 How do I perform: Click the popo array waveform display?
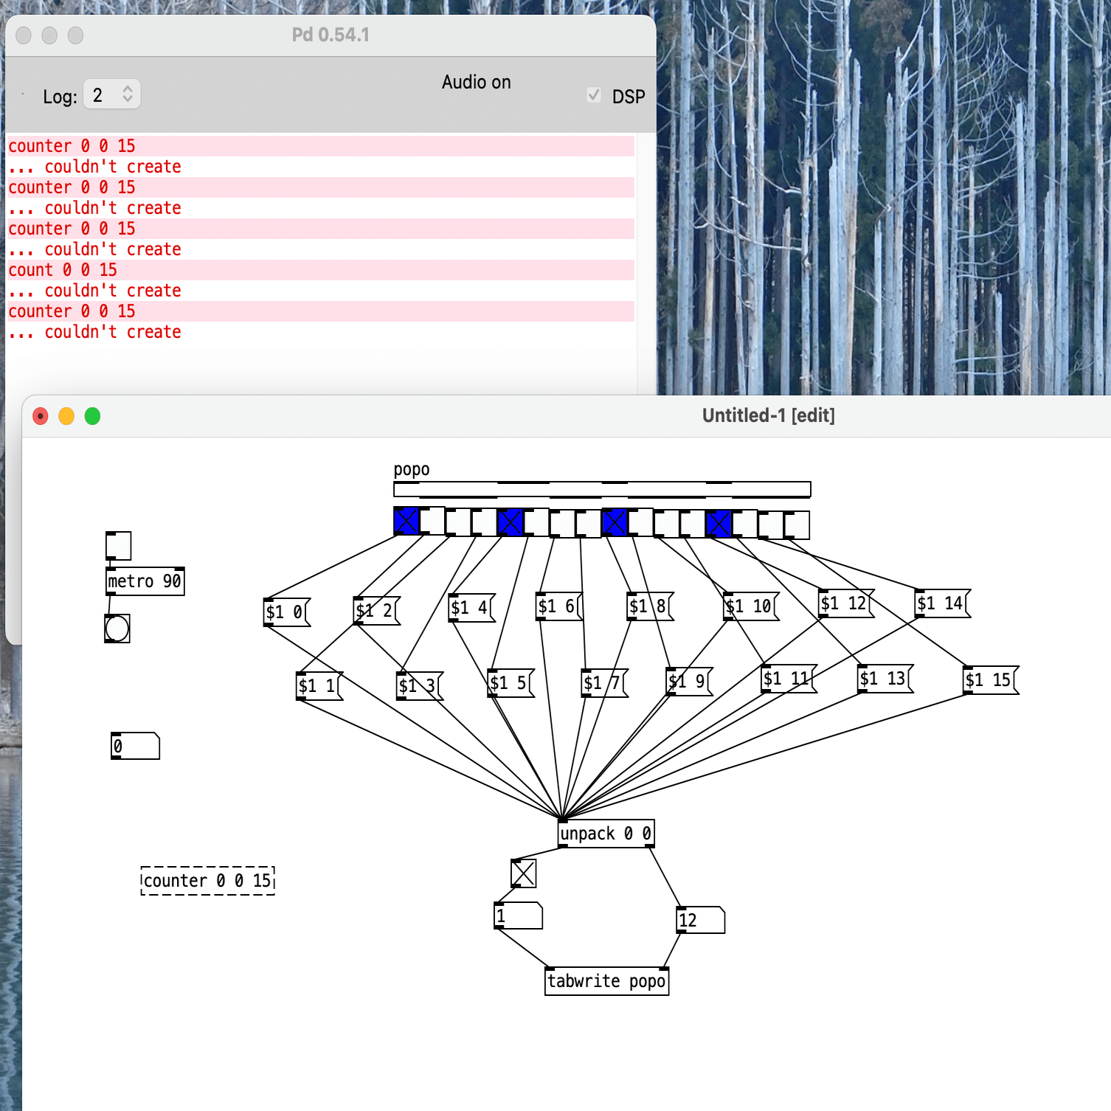tap(601, 487)
